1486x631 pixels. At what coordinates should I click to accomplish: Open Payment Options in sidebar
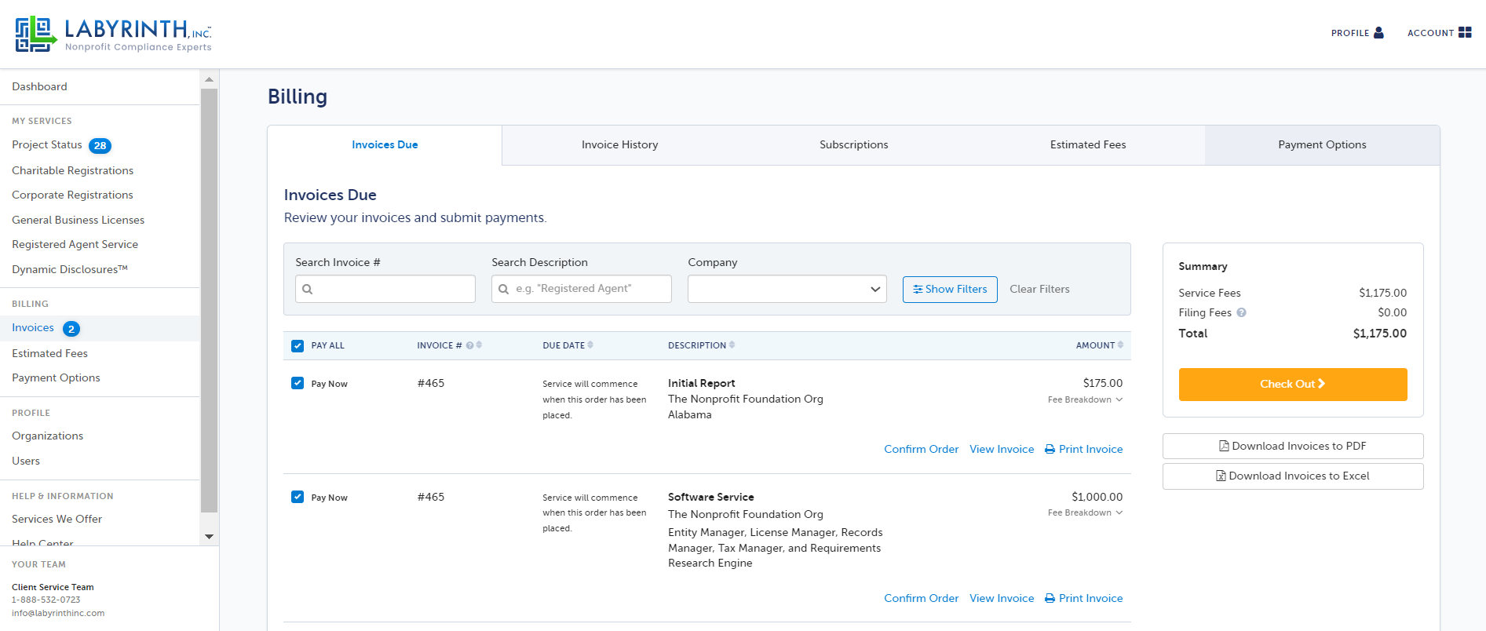[56, 378]
